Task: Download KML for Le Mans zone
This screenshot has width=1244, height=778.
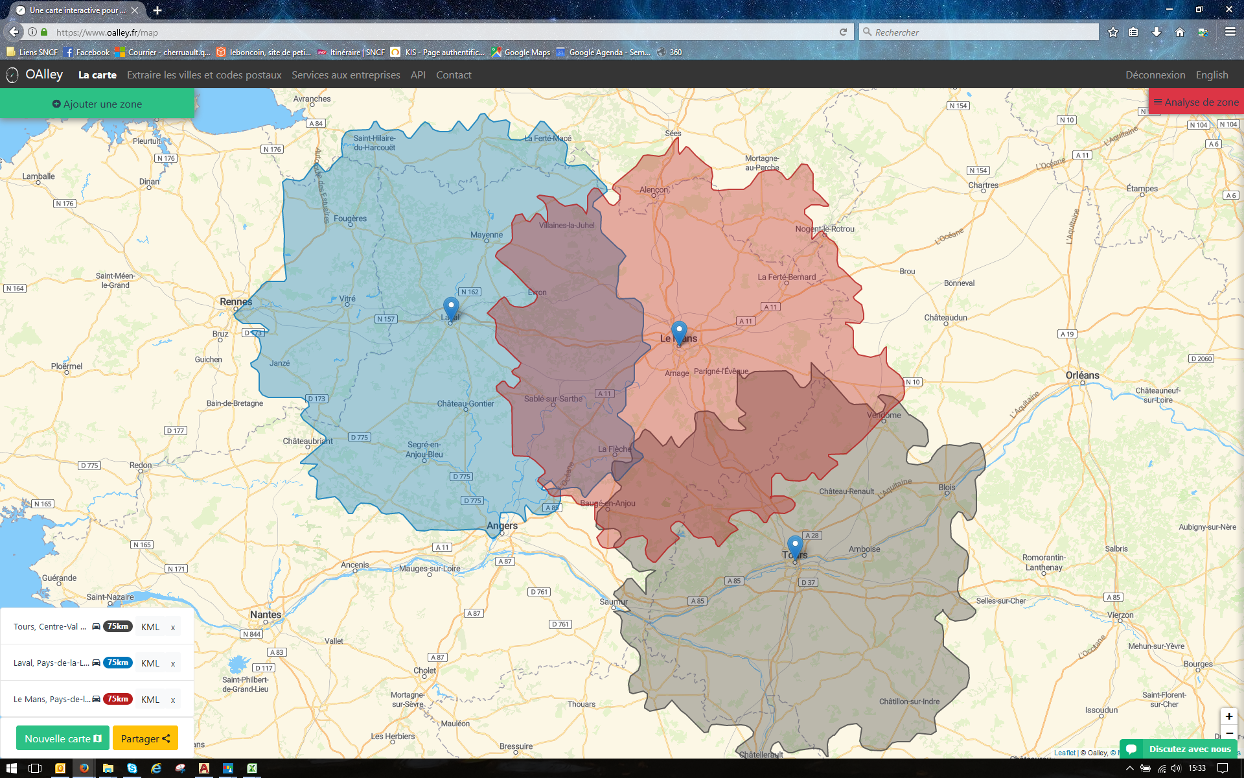Action: [150, 700]
